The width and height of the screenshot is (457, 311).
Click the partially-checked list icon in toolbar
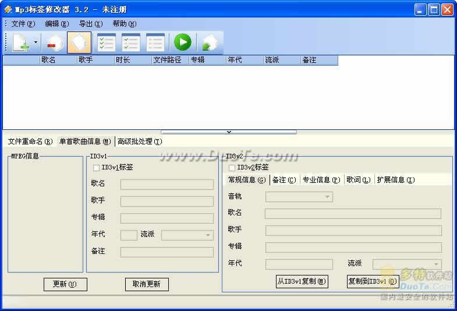click(130, 43)
